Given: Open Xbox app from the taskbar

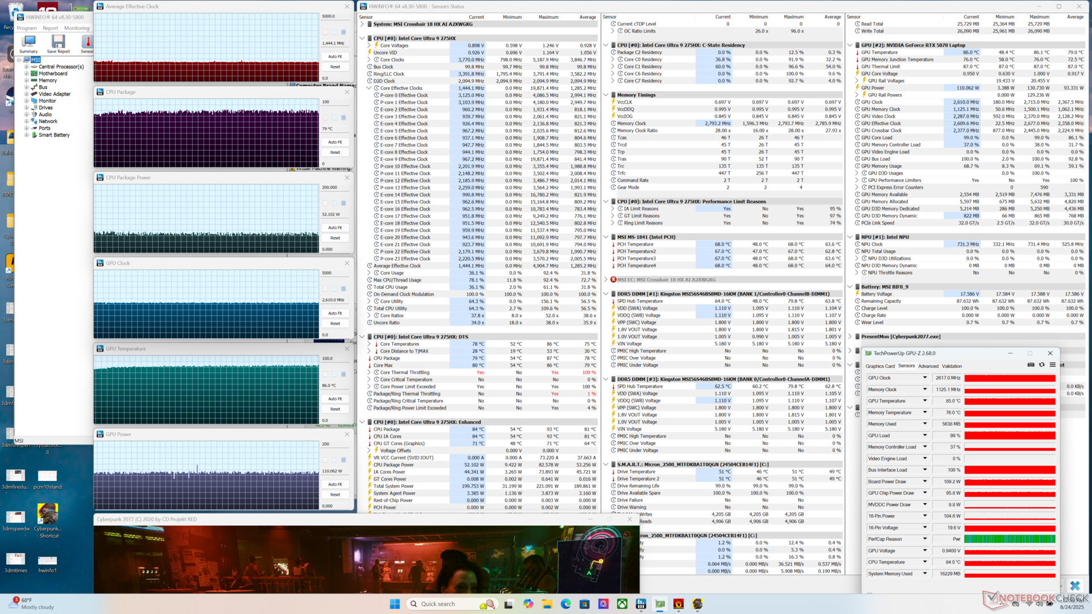Looking at the screenshot, I should [x=622, y=604].
